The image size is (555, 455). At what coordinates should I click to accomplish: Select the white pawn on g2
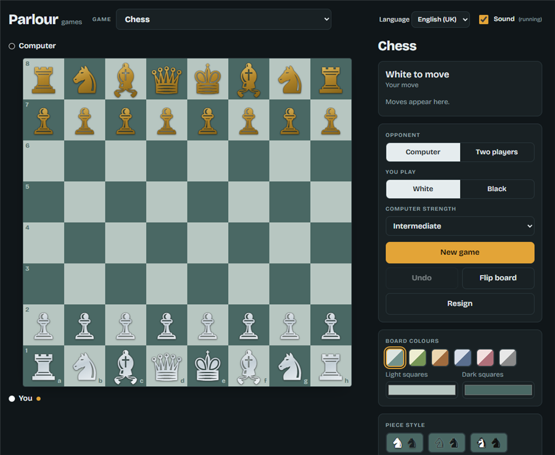coord(290,325)
